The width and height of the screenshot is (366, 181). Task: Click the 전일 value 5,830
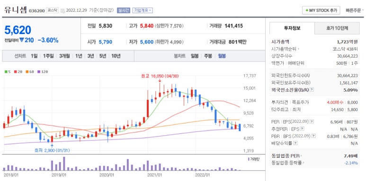click(x=106, y=26)
